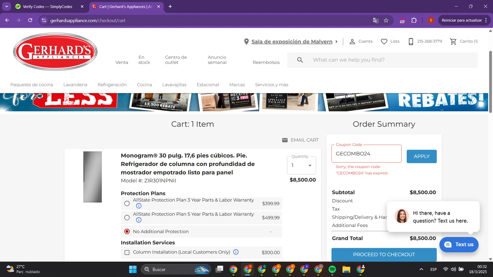Open the Monogram refrigerator product title
Screen dimensions: 493x277
coord(188,164)
